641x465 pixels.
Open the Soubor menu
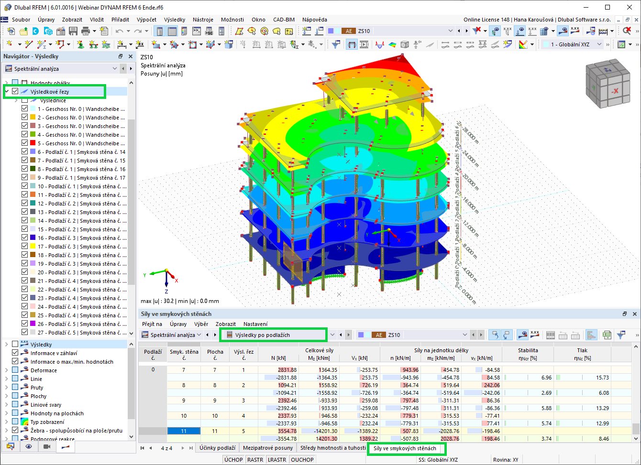[21, 20]
